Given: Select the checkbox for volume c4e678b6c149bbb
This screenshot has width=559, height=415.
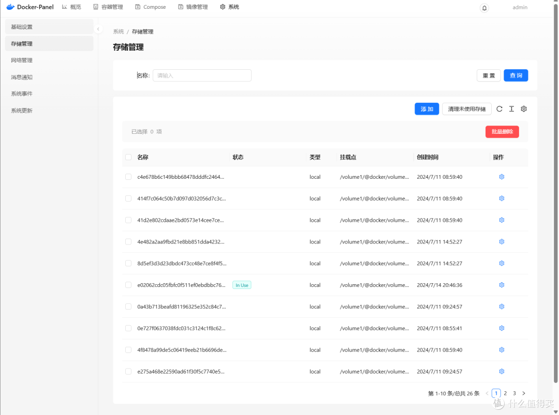Looking at the screenshot, I should (128, 177).
